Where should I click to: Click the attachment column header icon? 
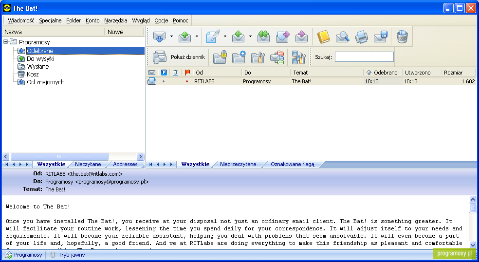pyautogui.click(x=175, y=73)
